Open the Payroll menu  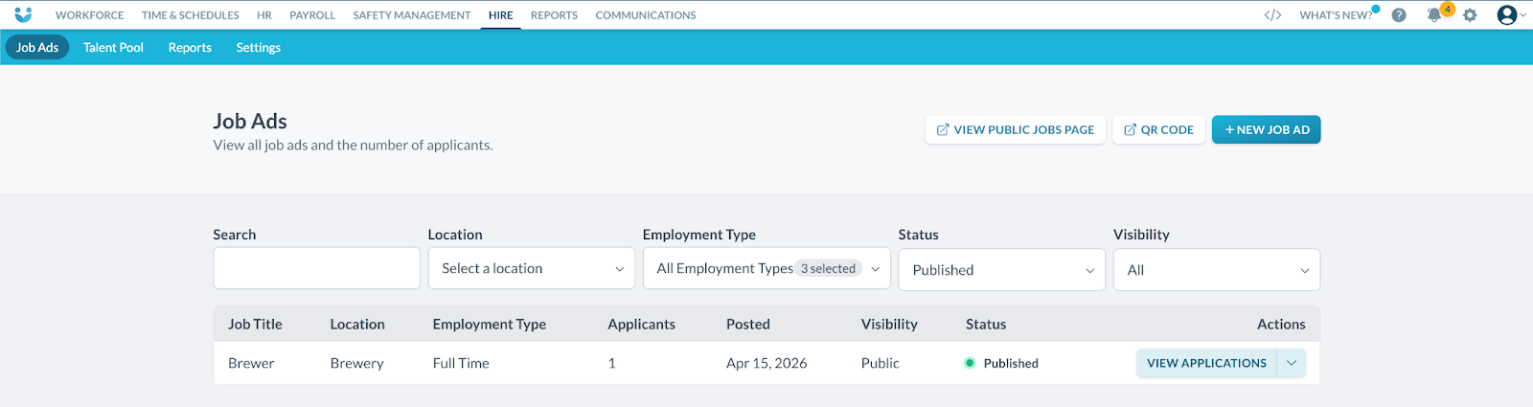[312, 15]
